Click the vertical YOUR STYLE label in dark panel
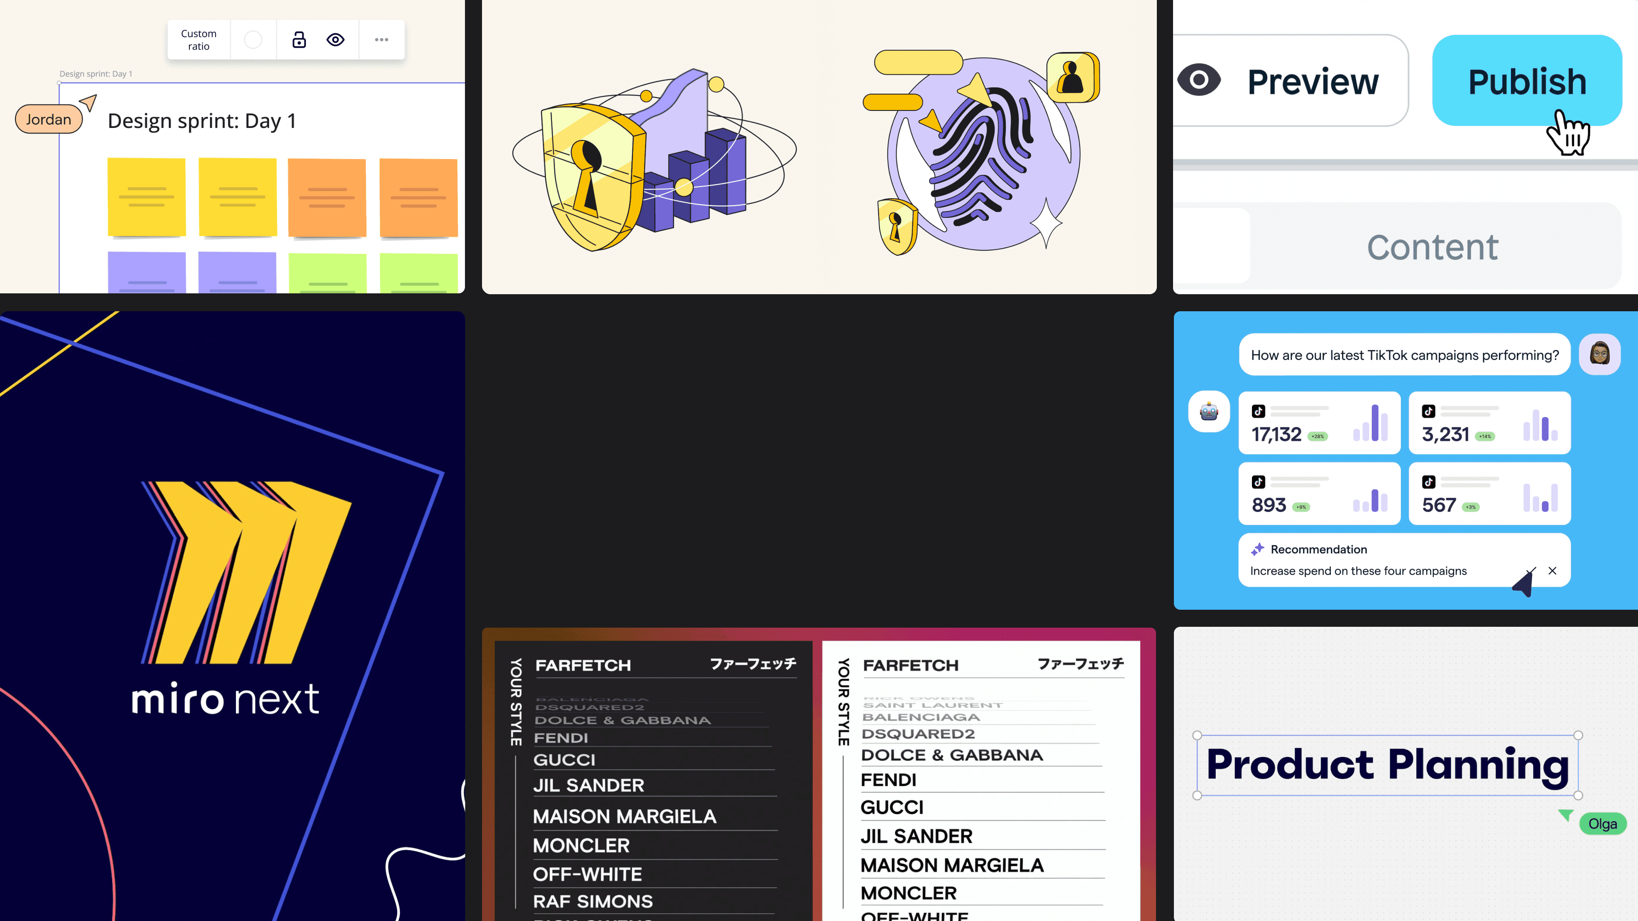Image resolution: width=1638 pixels, height=921 pixels. pyautogui.click(x=516, y=702)
